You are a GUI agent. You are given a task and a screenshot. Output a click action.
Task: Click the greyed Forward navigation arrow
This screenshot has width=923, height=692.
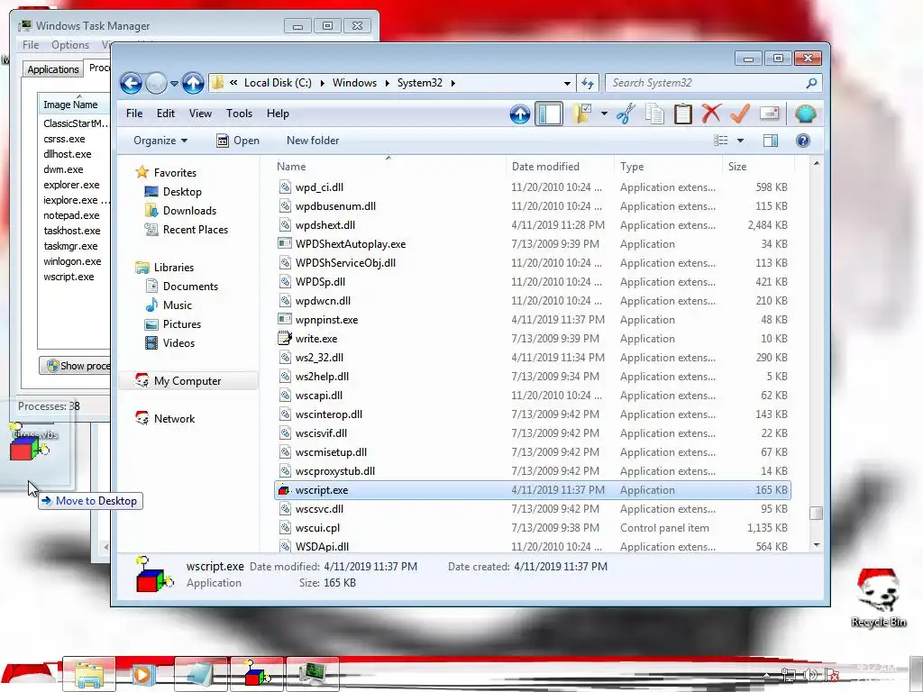[x=156, y=84]
